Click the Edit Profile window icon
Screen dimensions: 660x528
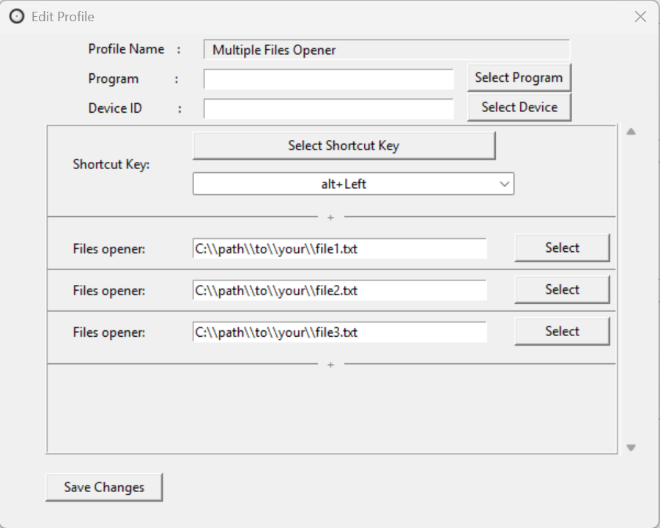point(17,17)
